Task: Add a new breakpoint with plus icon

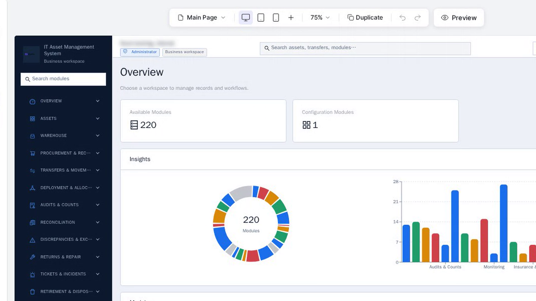Action: 291,18
